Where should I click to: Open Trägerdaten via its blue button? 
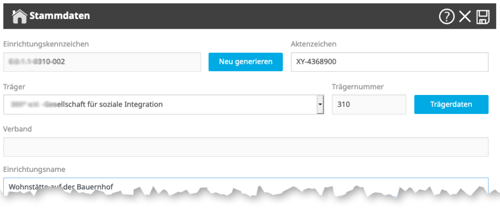(451, 104)
